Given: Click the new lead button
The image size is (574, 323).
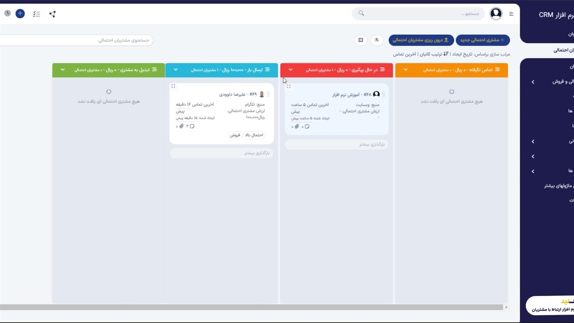Looking at the screenshot, I should click(483, 40).
